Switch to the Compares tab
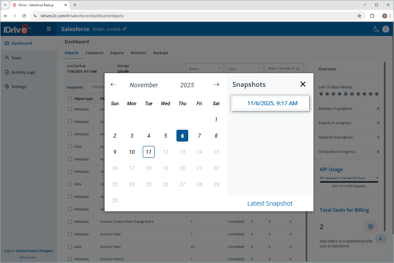 pos(94,53)
